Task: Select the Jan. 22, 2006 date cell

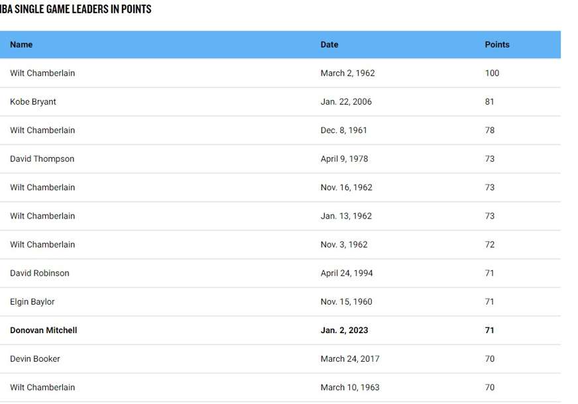Action: [x=346, y=102]
